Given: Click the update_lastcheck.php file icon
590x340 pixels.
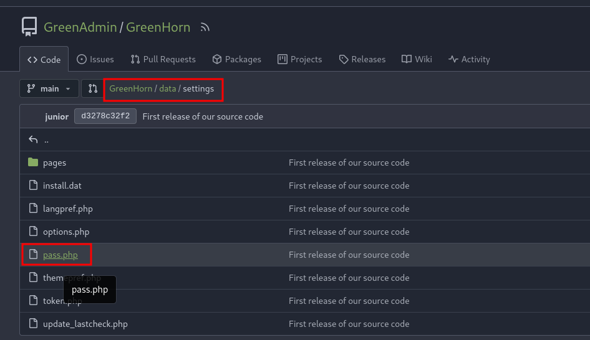Looking at the screenshot, I should [33, 324].
